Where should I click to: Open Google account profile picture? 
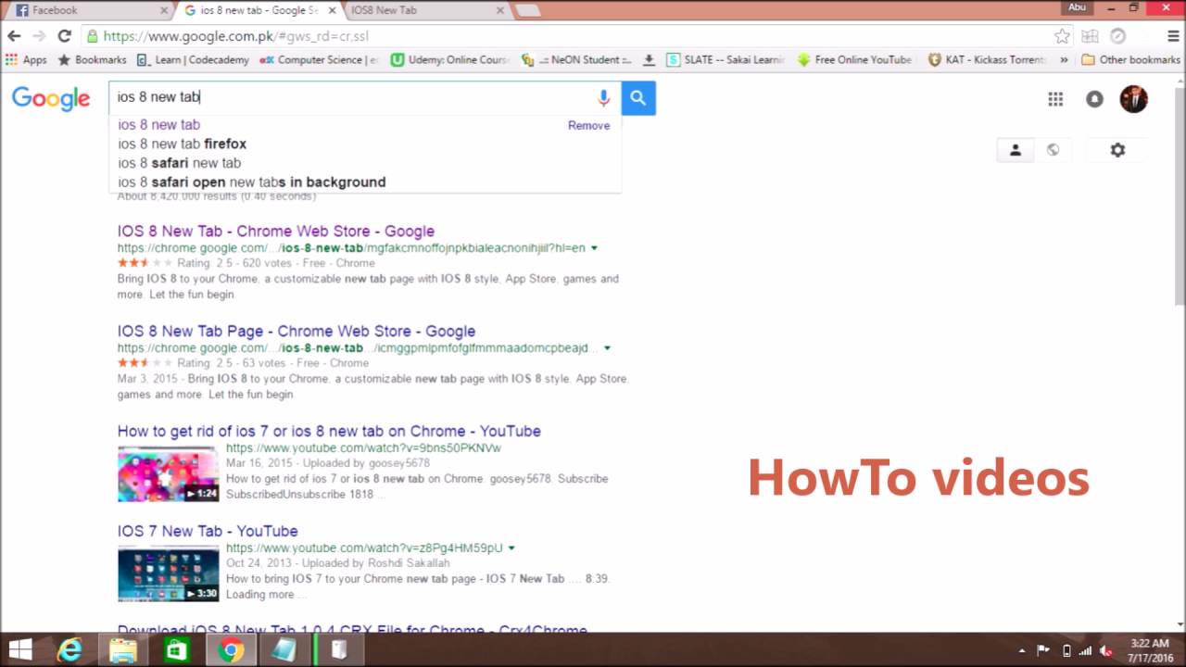[1133, 99]
